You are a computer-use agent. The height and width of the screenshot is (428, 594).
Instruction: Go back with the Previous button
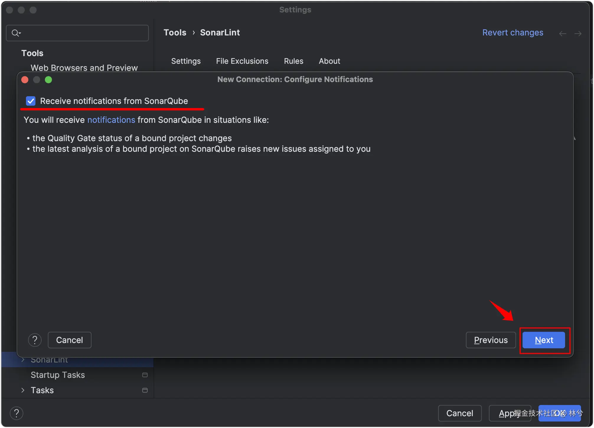491,340
